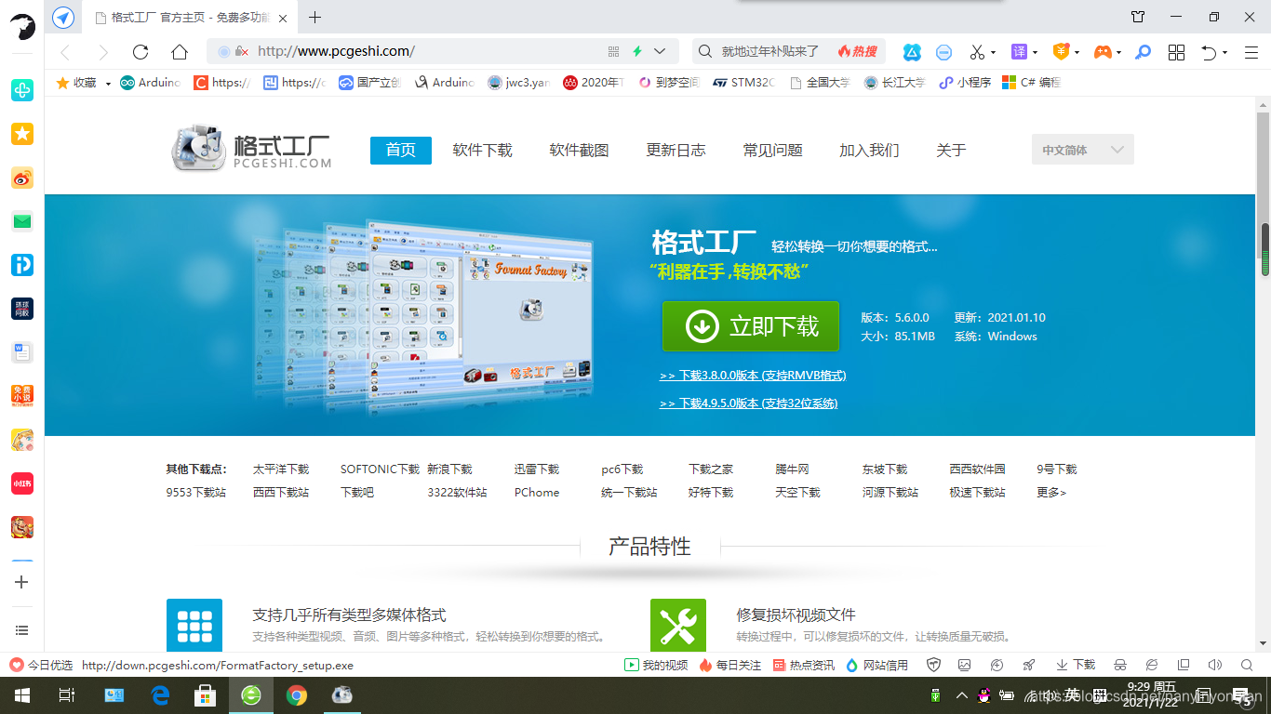Click the orange shield wallet icon
1271x714 pixels.
click(x=1060, y=52)
